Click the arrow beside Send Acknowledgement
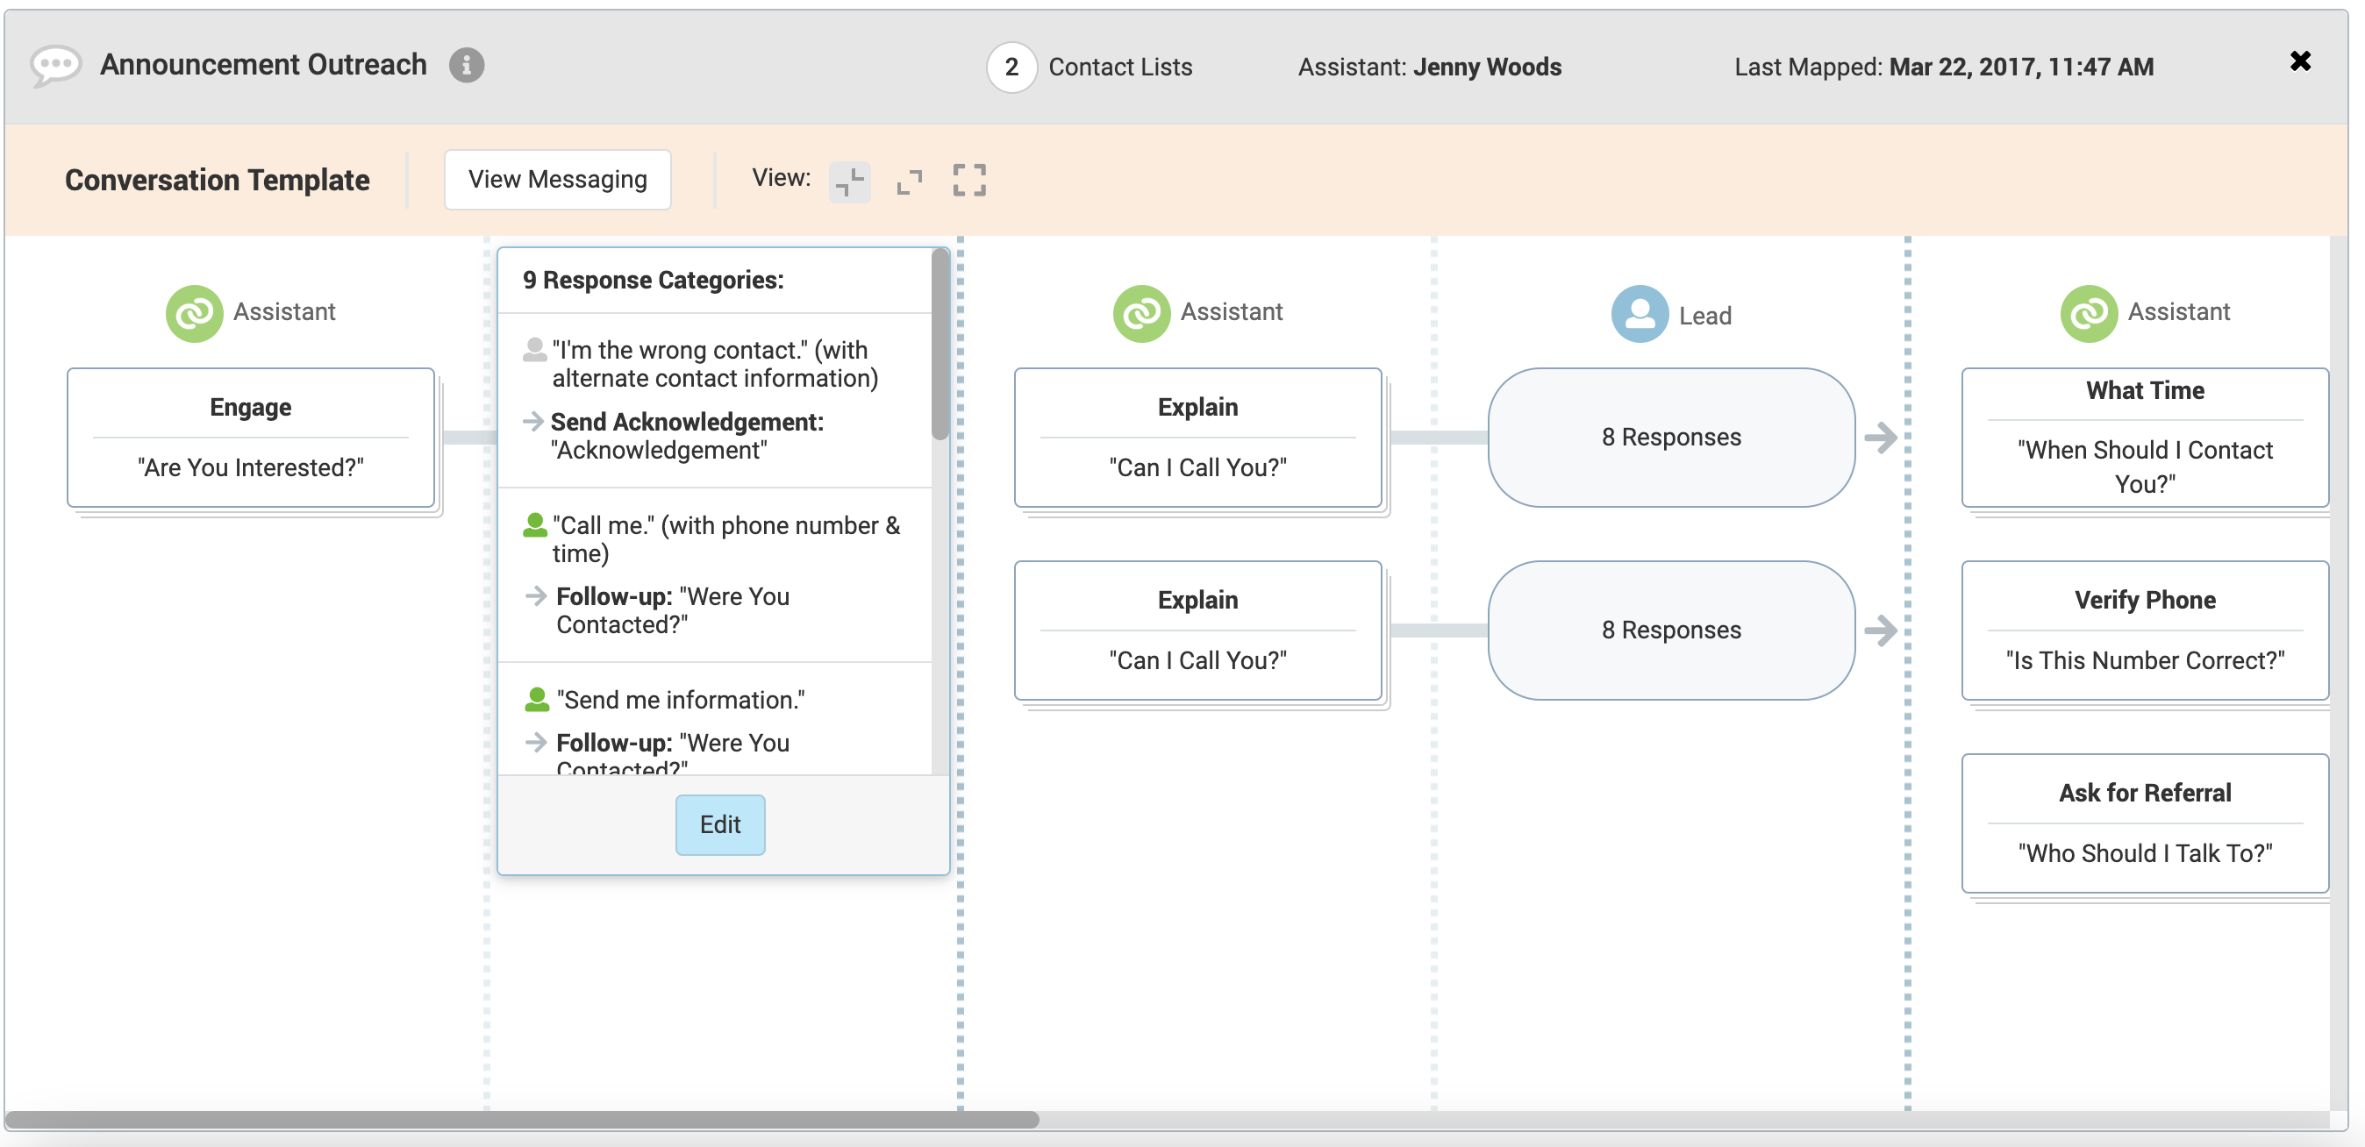 pyautogui.click(x=533, y=421)
